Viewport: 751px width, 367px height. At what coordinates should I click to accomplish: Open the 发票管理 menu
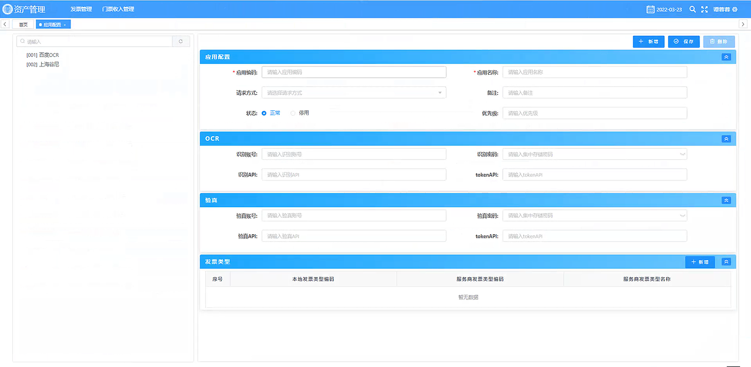(81, 9)
